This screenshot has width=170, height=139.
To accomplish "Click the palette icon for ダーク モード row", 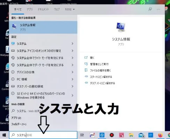I will 13,65.
